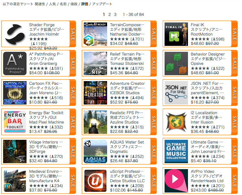Click the 1 - 36 of 84 results count
The height and width of the screenshot is (195, 242).
click(134, 14)
